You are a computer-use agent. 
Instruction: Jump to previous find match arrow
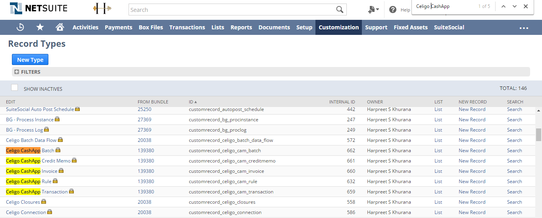[504, 6]
